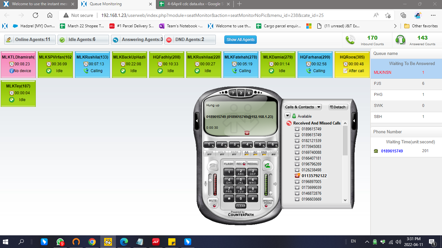Select the MLK/NSN queue row
This screenshot has height=248, width=442.
click(406, 72)
